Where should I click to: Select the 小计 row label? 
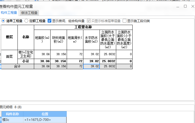26,61
